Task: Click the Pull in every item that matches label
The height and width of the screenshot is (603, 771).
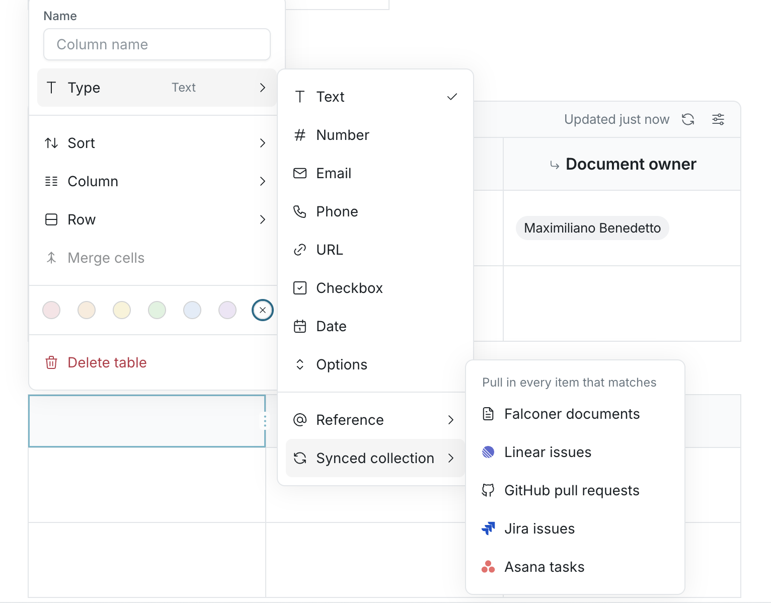Action: click(569, 383)
